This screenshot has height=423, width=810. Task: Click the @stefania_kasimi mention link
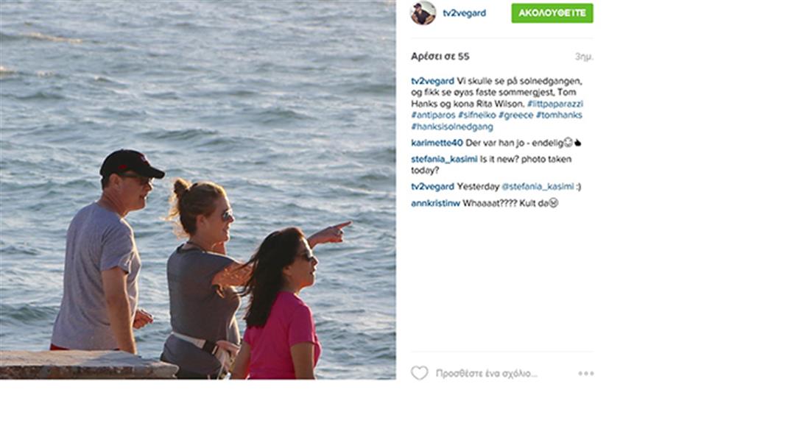click(x=538, y=187)
